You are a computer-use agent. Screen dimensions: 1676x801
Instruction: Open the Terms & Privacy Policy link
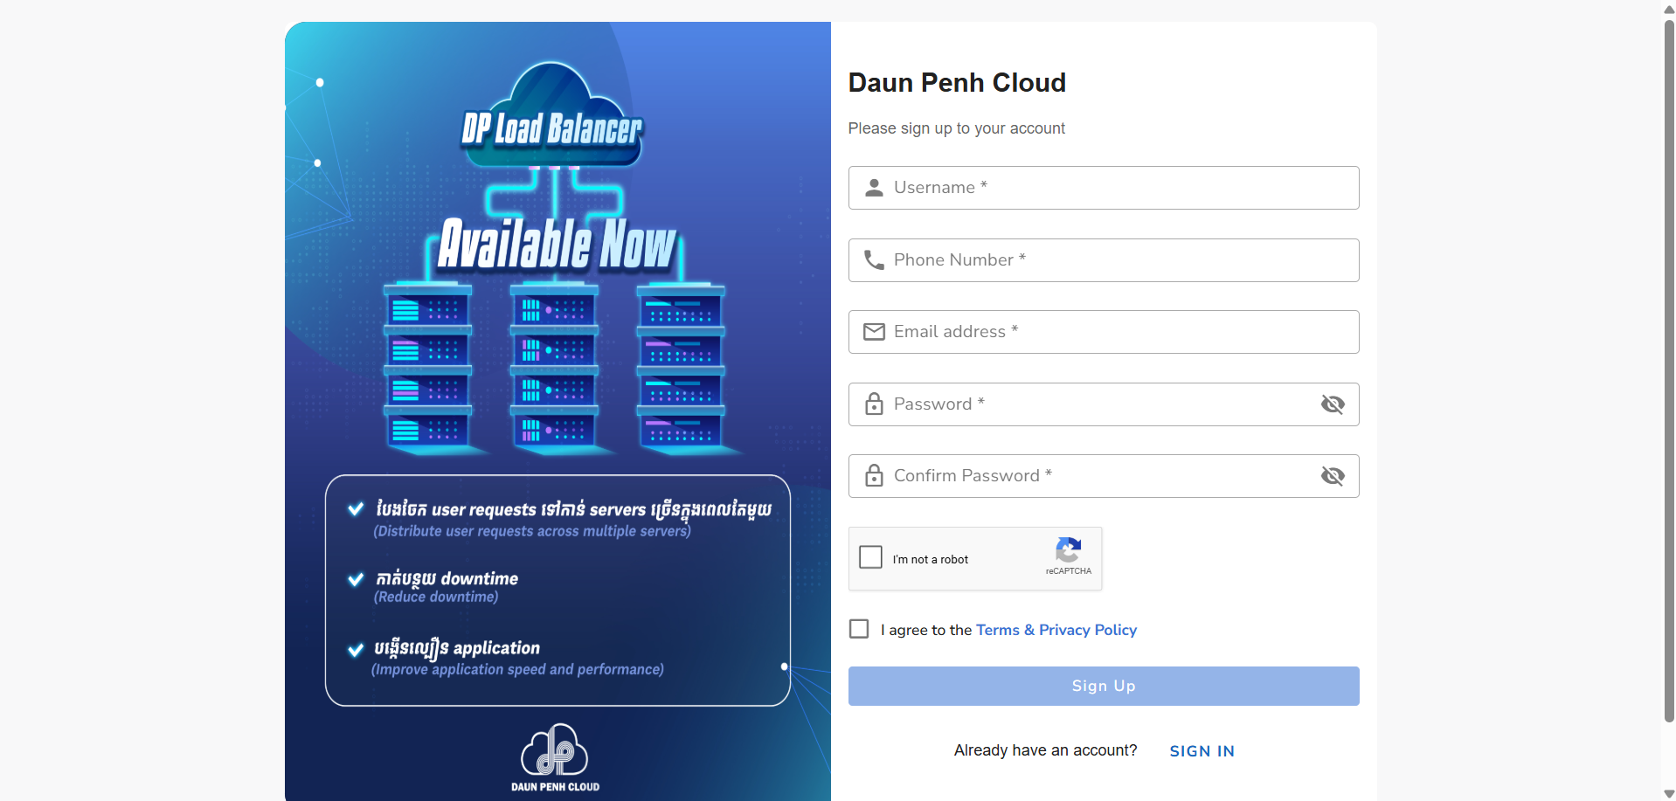coord(1056,630)
